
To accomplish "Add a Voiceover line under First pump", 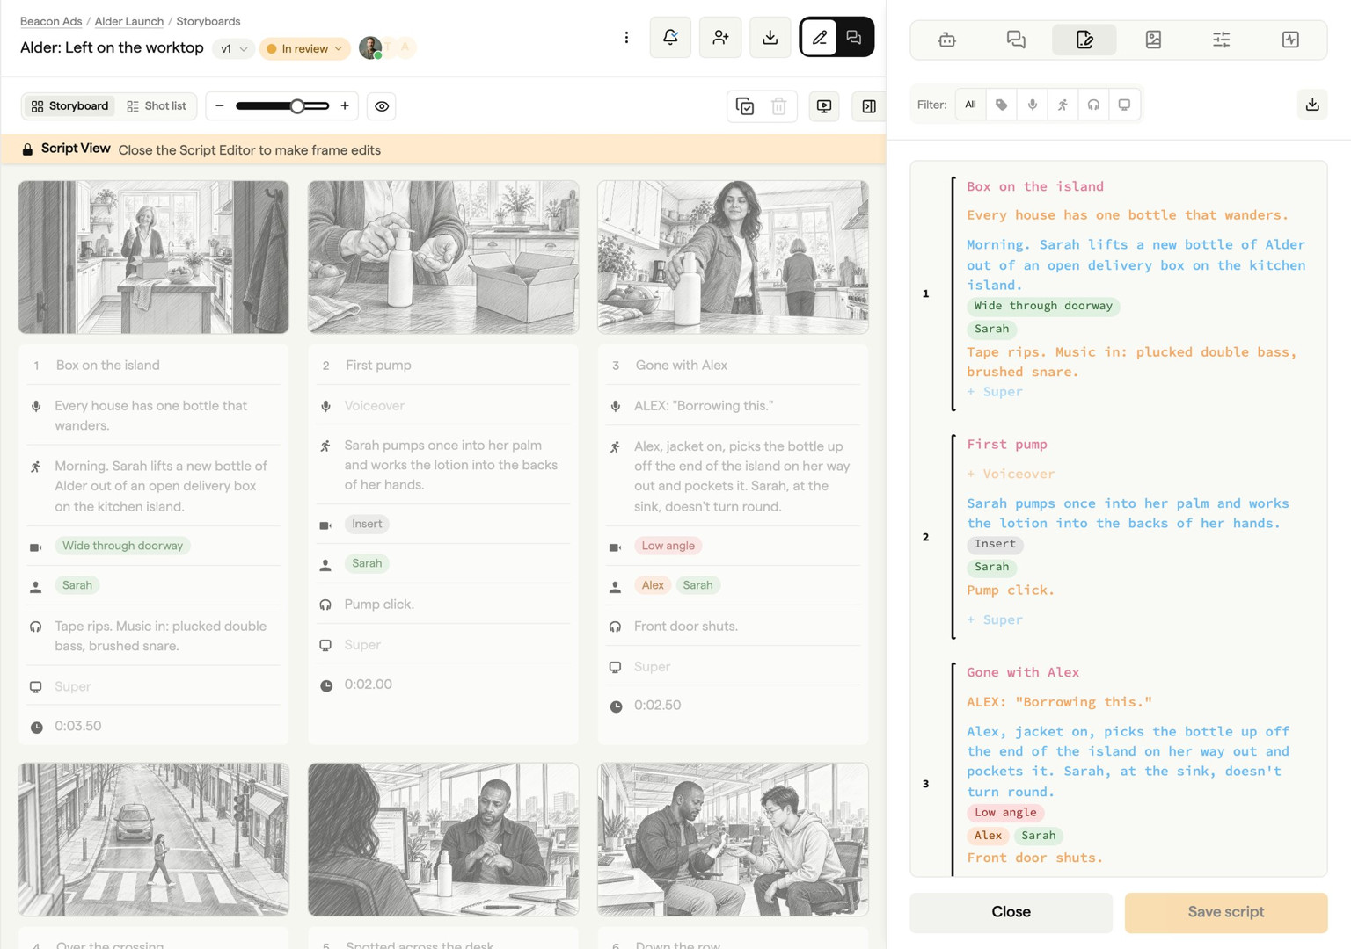I will tap(1011, 474).
